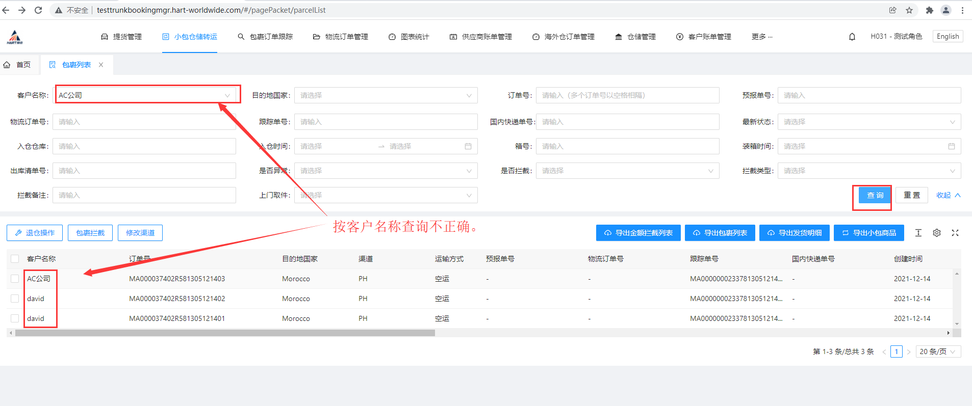The width and height of the screenshot is (972, 406).
Task: Click the 查询 search button
Action: (875, 195)
